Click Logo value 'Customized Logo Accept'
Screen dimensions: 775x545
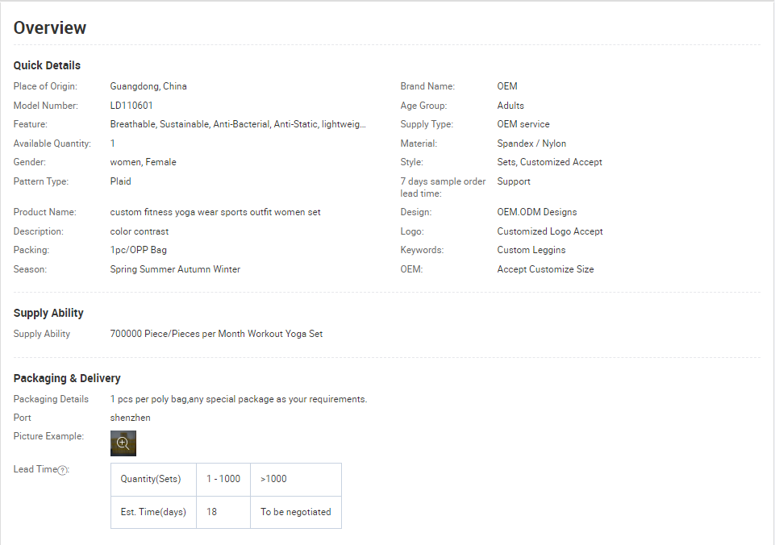pyautogui.click(x=550, y=231)
